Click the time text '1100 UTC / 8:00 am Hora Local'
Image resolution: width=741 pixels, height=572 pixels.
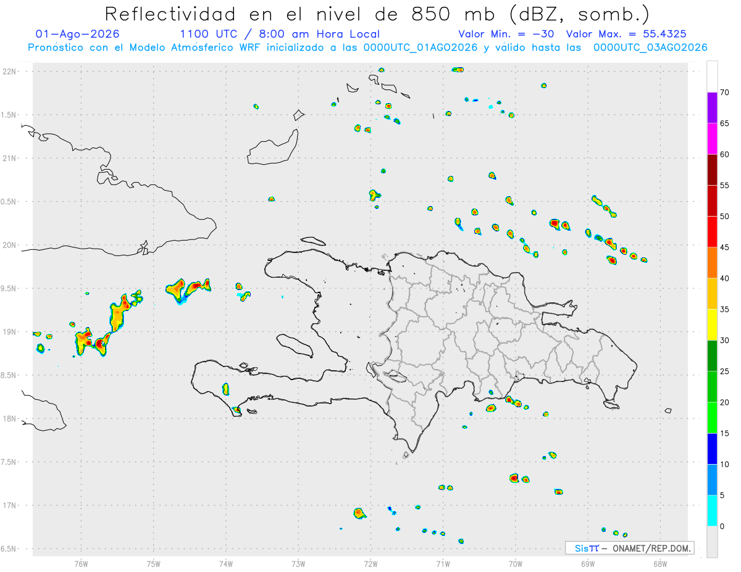click(x=280, y=34)
